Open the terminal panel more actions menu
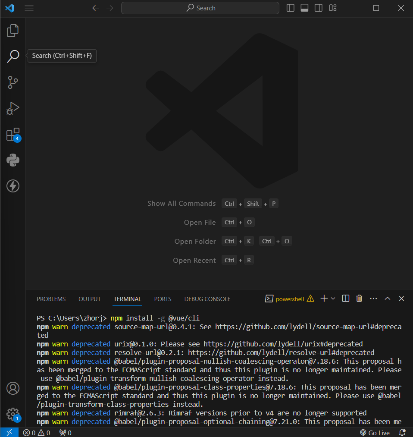This screenshot has height=437, width=413. (x=373, y=299)
